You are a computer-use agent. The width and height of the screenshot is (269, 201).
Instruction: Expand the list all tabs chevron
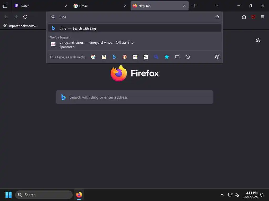click(x=217, y=6)
